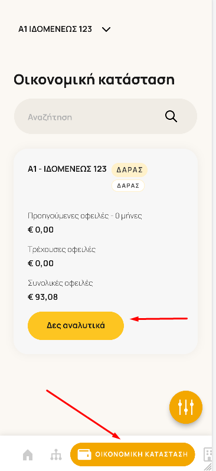
Task: Open the building icon in bottom navigation
Action: (208, 454)
